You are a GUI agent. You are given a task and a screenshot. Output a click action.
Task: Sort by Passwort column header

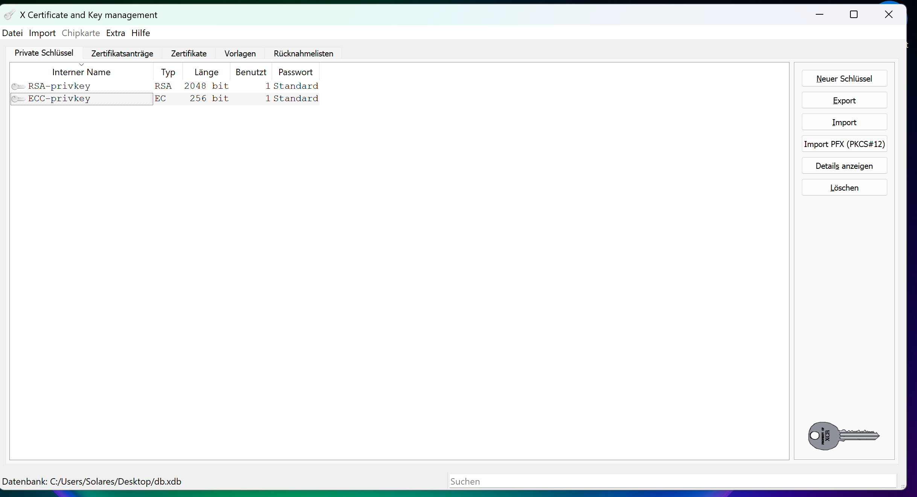click(295, 72)
